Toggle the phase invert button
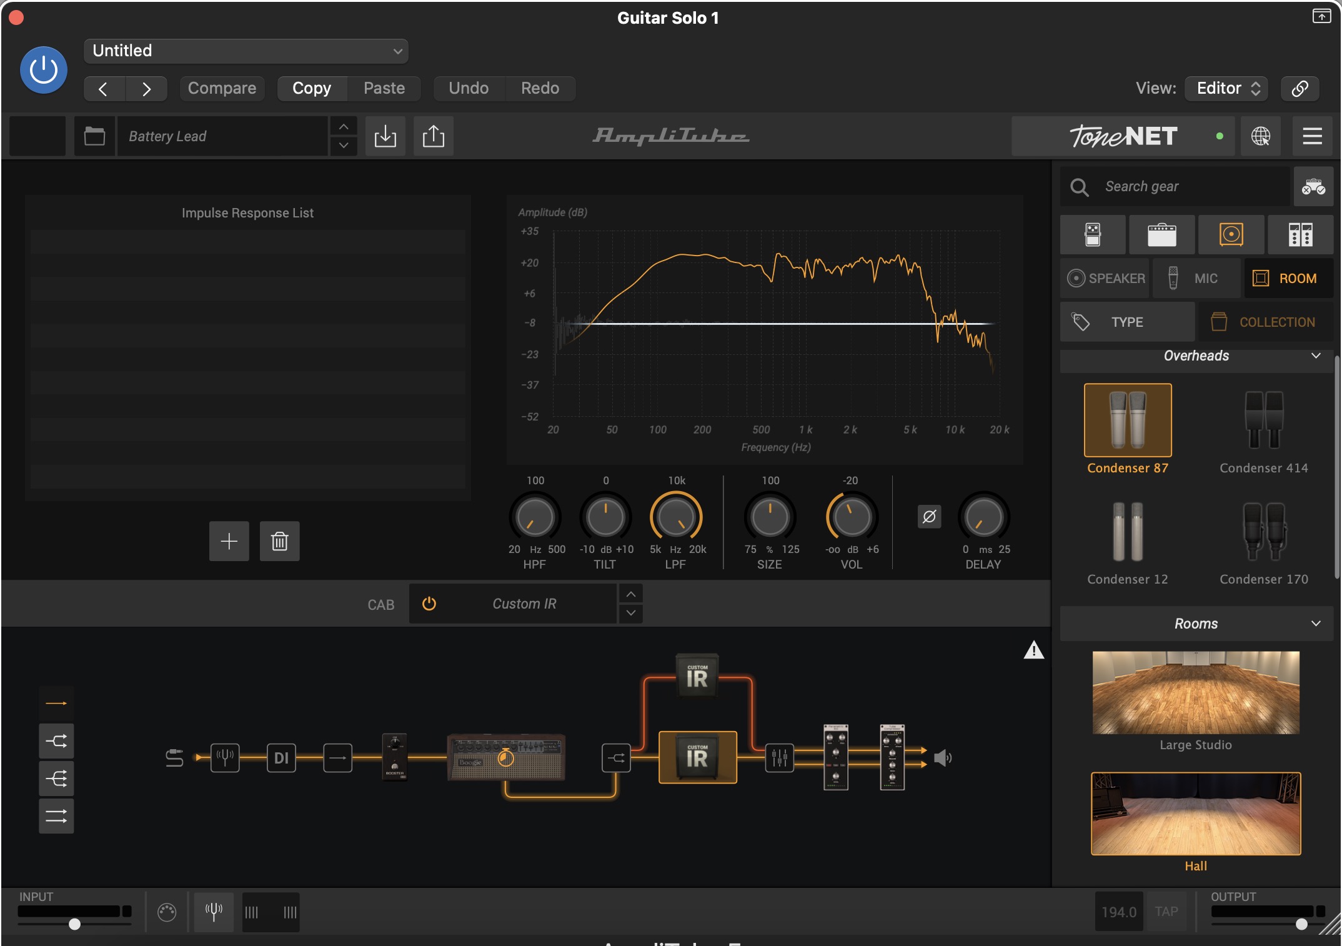Screen dimensions: 1342x946 pyautogui.click(x=929, y=517)
